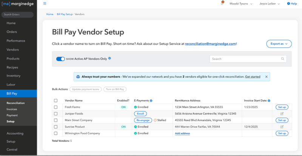Open Performance in sidebar
302x156 pixels.
[x=16, y=41]
